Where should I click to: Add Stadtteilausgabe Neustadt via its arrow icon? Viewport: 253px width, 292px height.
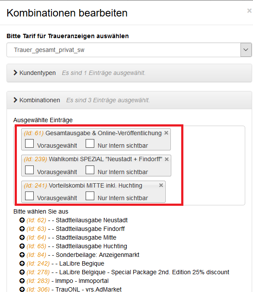point(22,220)
